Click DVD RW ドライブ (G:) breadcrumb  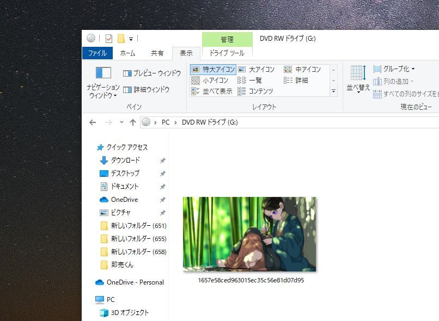[210, 122]
